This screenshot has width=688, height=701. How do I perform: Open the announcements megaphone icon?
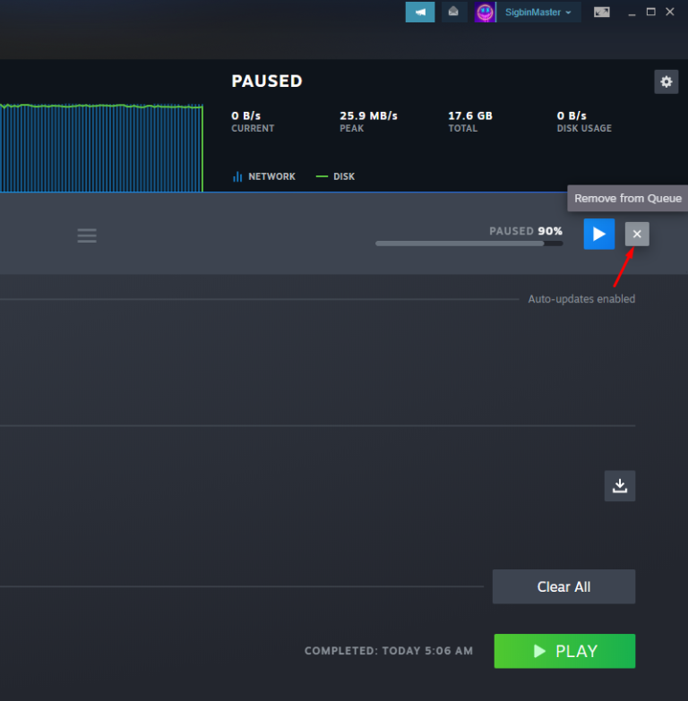[x=419, y=12]
